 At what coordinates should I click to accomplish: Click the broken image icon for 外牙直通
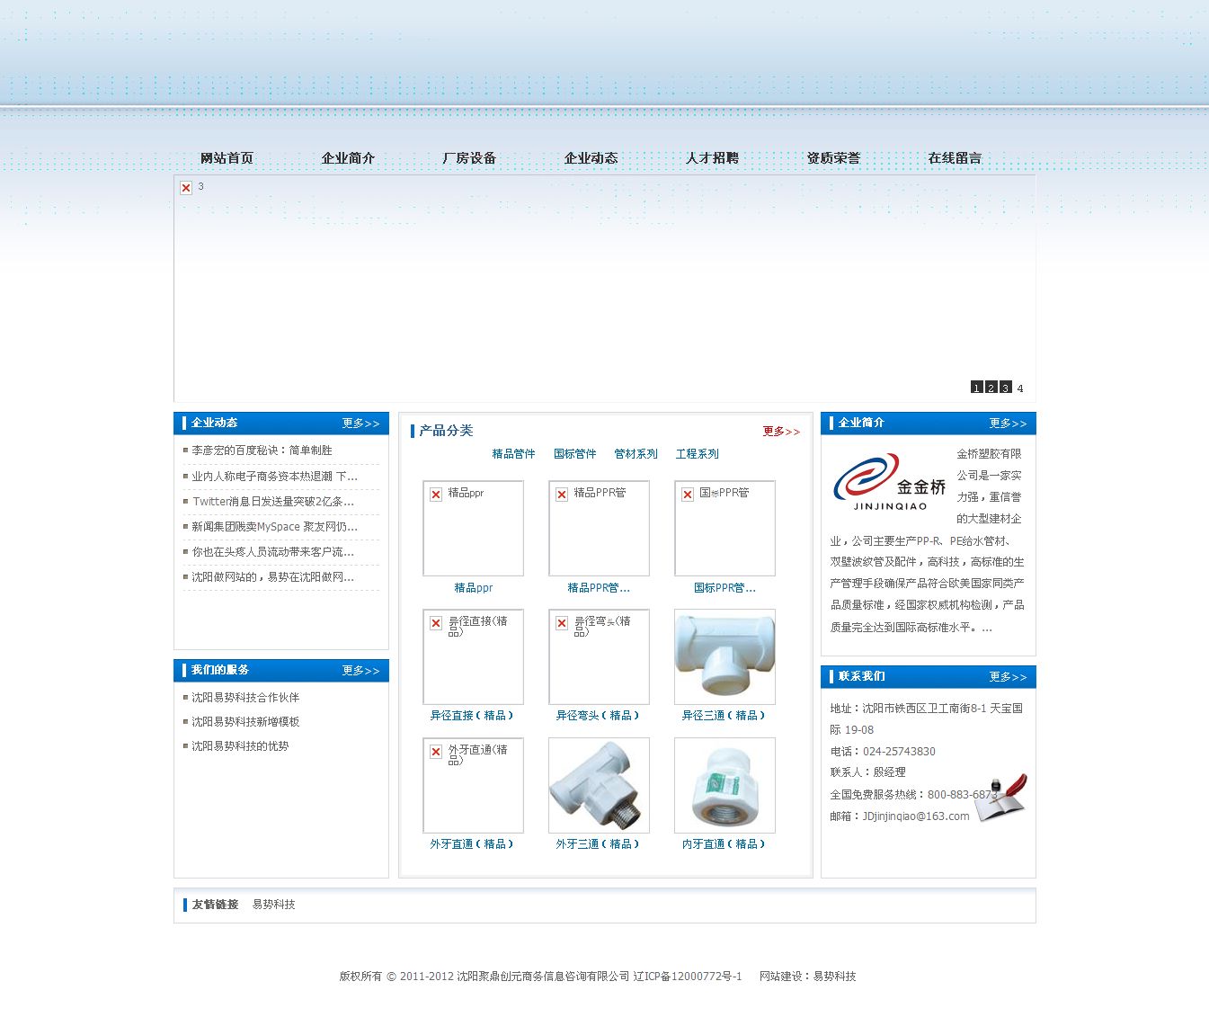pos(436,751)
